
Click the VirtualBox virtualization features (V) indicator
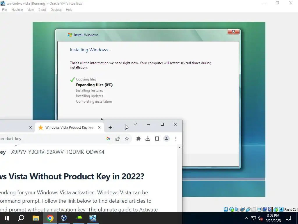click(x=270, y=209)
